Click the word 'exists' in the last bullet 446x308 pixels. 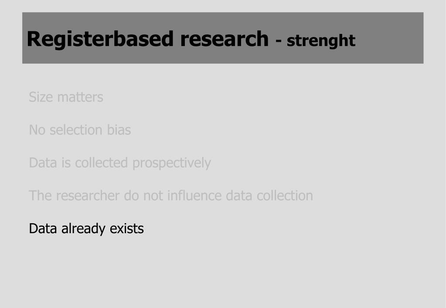point(126,228)
